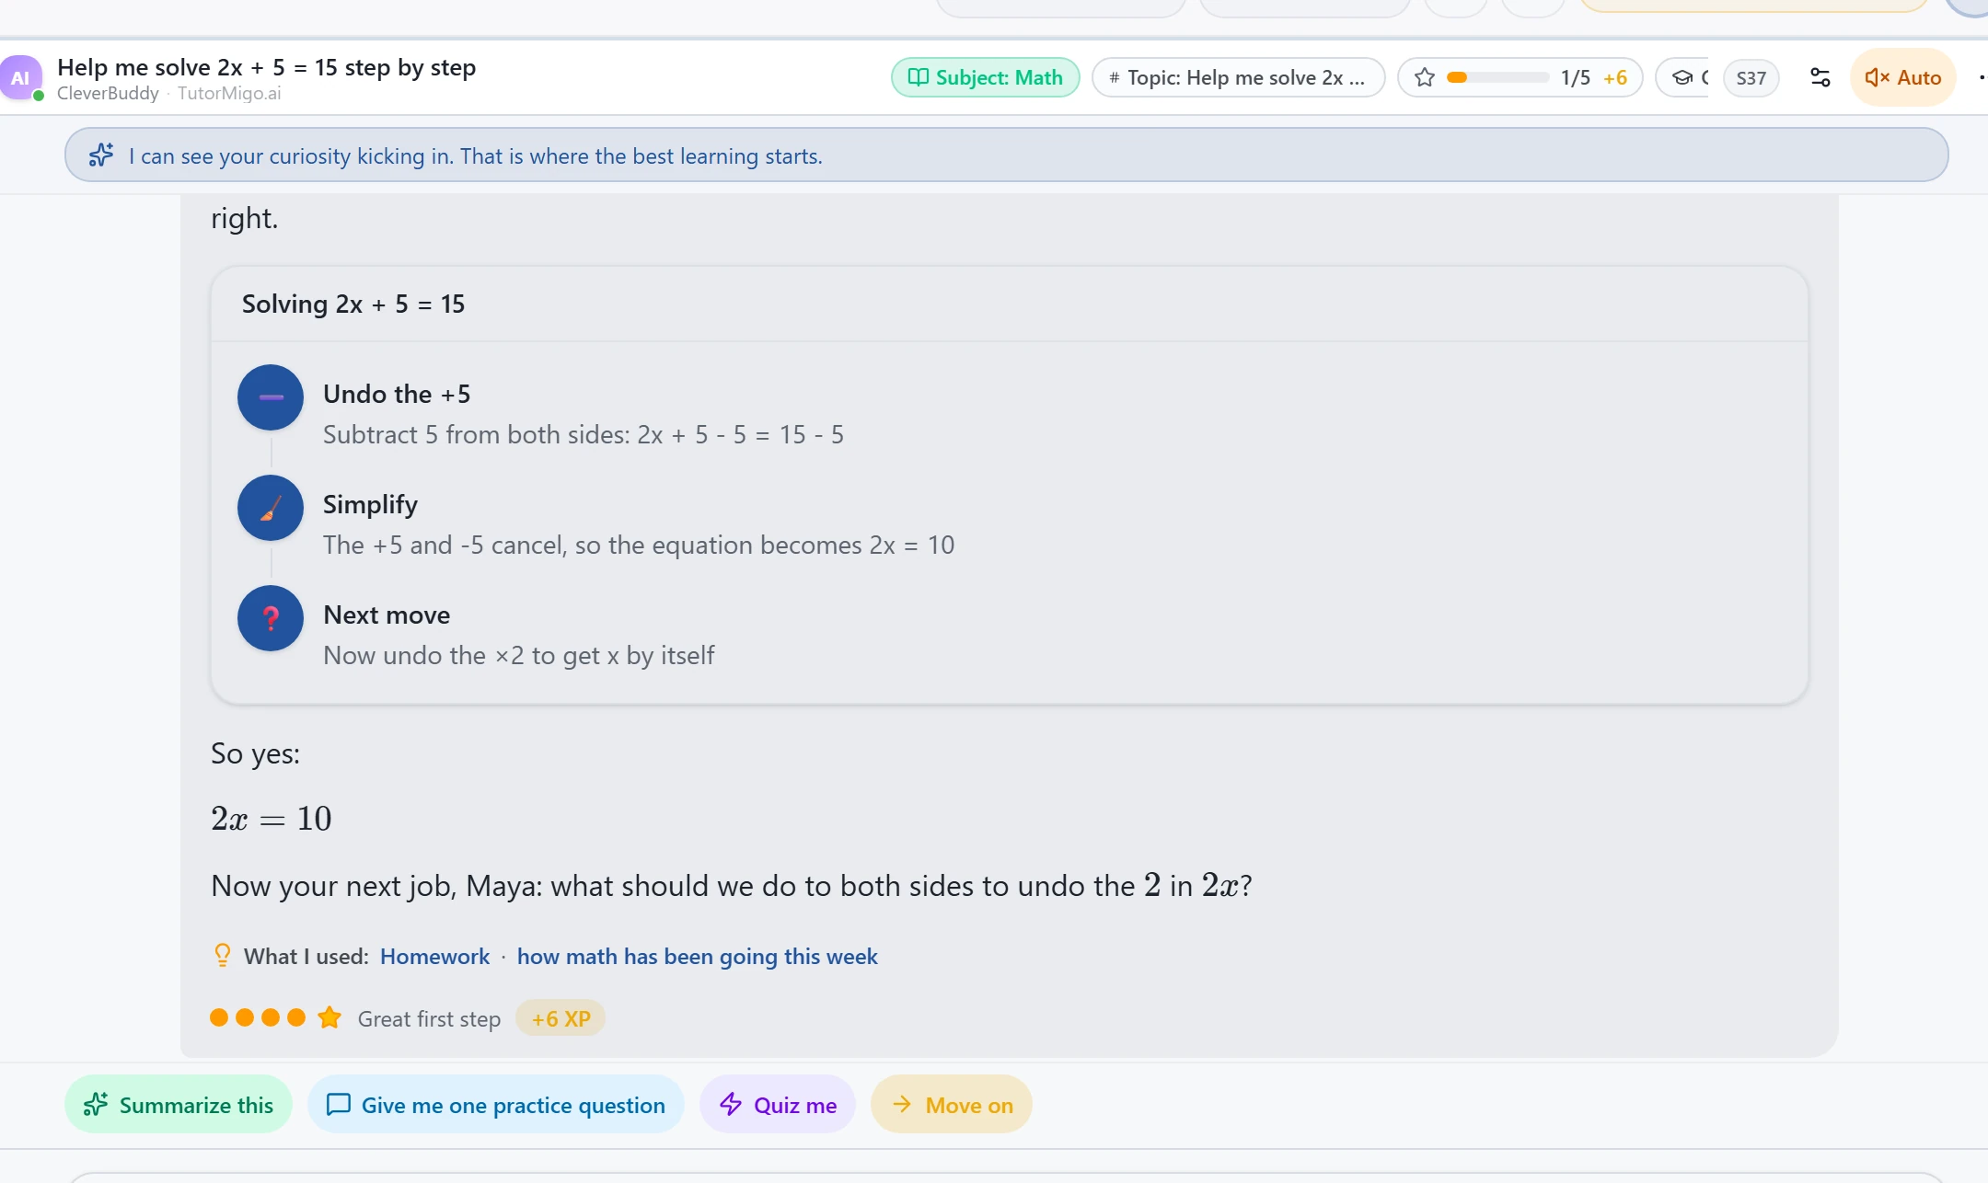Click Give me one practice question
The image size is (1988, 1183).
495,1105
